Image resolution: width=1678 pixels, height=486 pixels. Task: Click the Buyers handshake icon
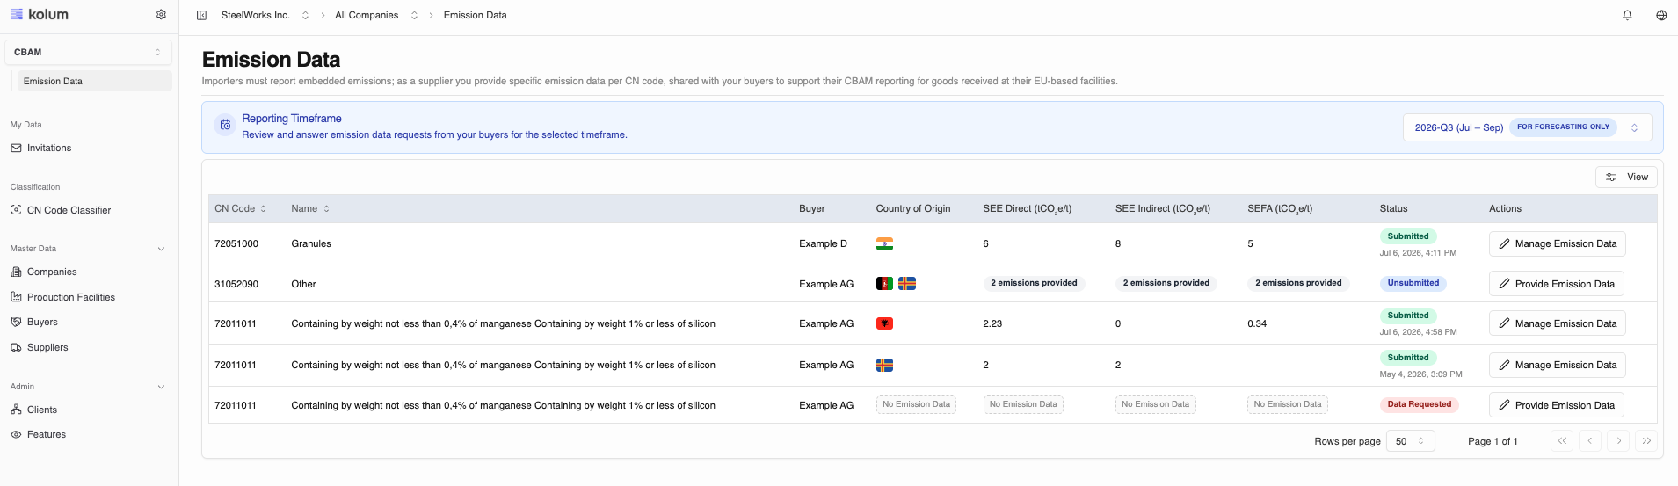16,322
